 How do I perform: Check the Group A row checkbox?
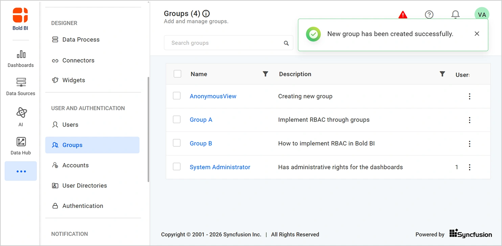click(x=177, y=119)
